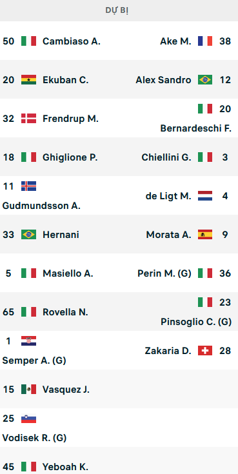
Task: Click the Netherlands flag next to de Ligt M.
Action: [x=205, y=196]
